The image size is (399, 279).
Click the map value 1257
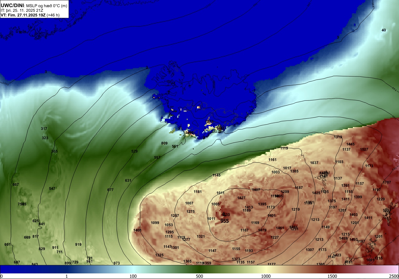175,216
